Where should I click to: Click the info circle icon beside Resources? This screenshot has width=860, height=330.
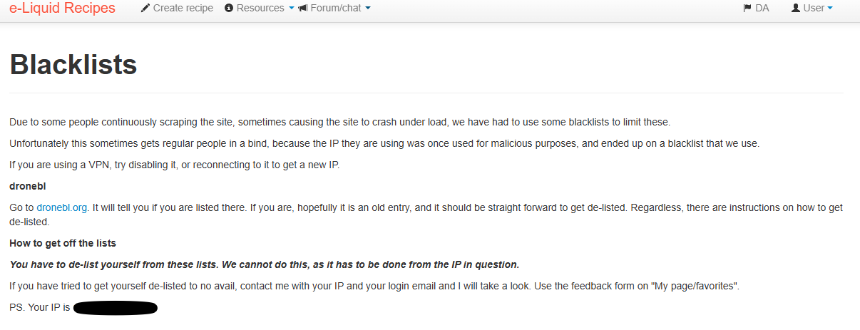(229, 9)
